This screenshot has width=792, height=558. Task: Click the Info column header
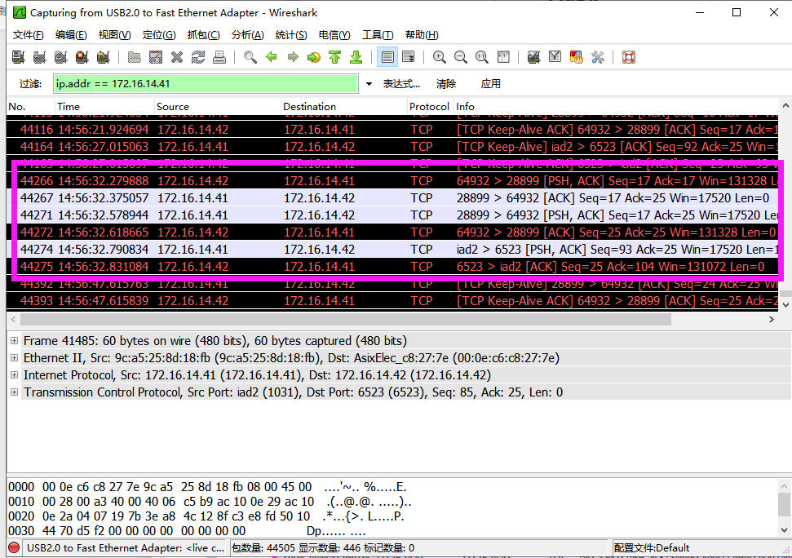(x=616, y=107)
